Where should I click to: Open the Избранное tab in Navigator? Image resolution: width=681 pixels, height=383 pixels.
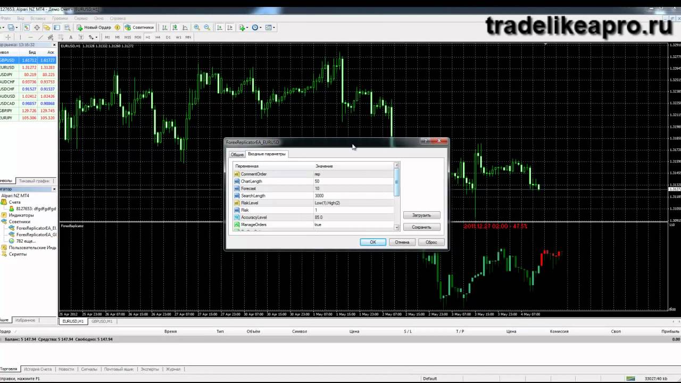(25, 320)
